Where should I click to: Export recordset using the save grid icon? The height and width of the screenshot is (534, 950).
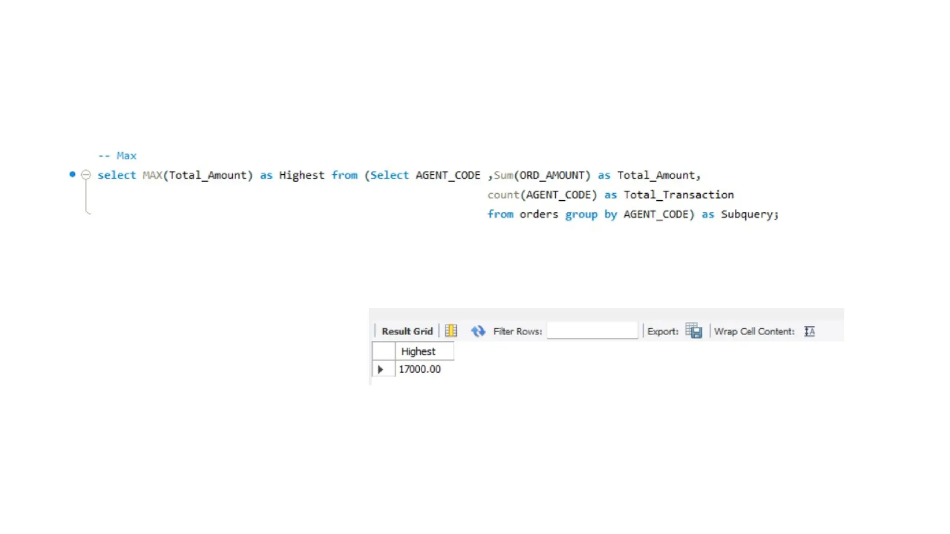click(x=693, y=331)
